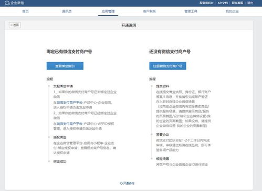Click the 开通咨询 link text
Image resolution: width=262 pixels, height=191 pixels.
click(129, 183)
